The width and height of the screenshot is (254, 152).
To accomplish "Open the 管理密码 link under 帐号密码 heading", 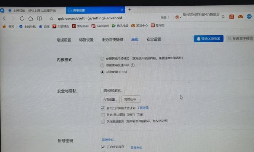I will click(x=108, y=140).
